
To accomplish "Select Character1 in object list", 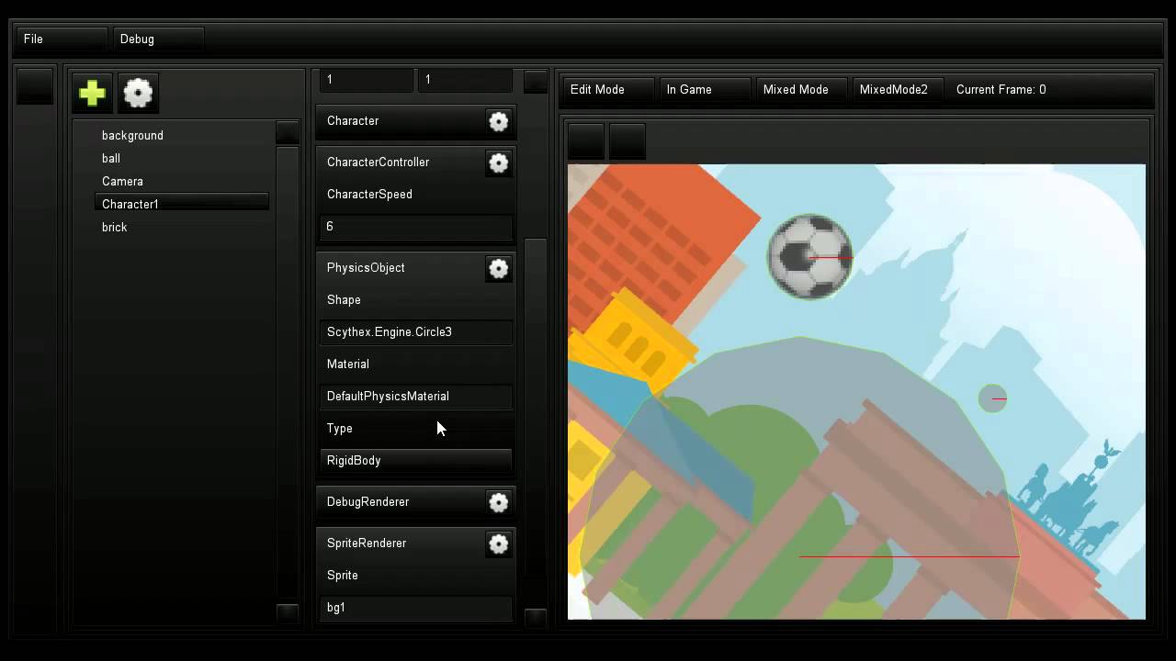I will (x=182, y=204).
